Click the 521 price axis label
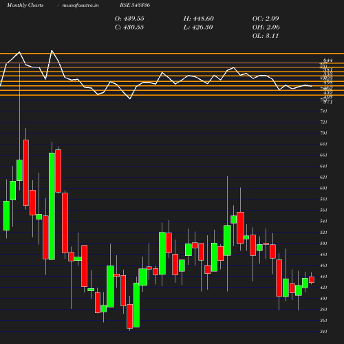This screenshot has height=344, width=344. pyautogui.click(x=323, y=233)
